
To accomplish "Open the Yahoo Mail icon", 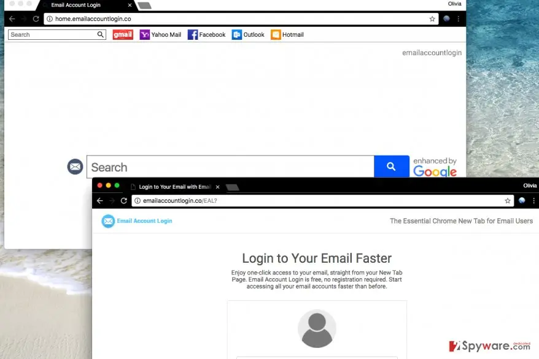I will pos(144,35).
